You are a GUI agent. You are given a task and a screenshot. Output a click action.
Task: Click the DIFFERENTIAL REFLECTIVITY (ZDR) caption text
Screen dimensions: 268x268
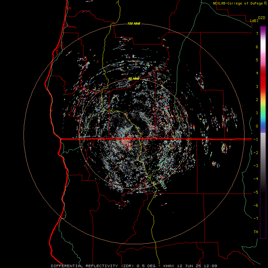(93, 266)
